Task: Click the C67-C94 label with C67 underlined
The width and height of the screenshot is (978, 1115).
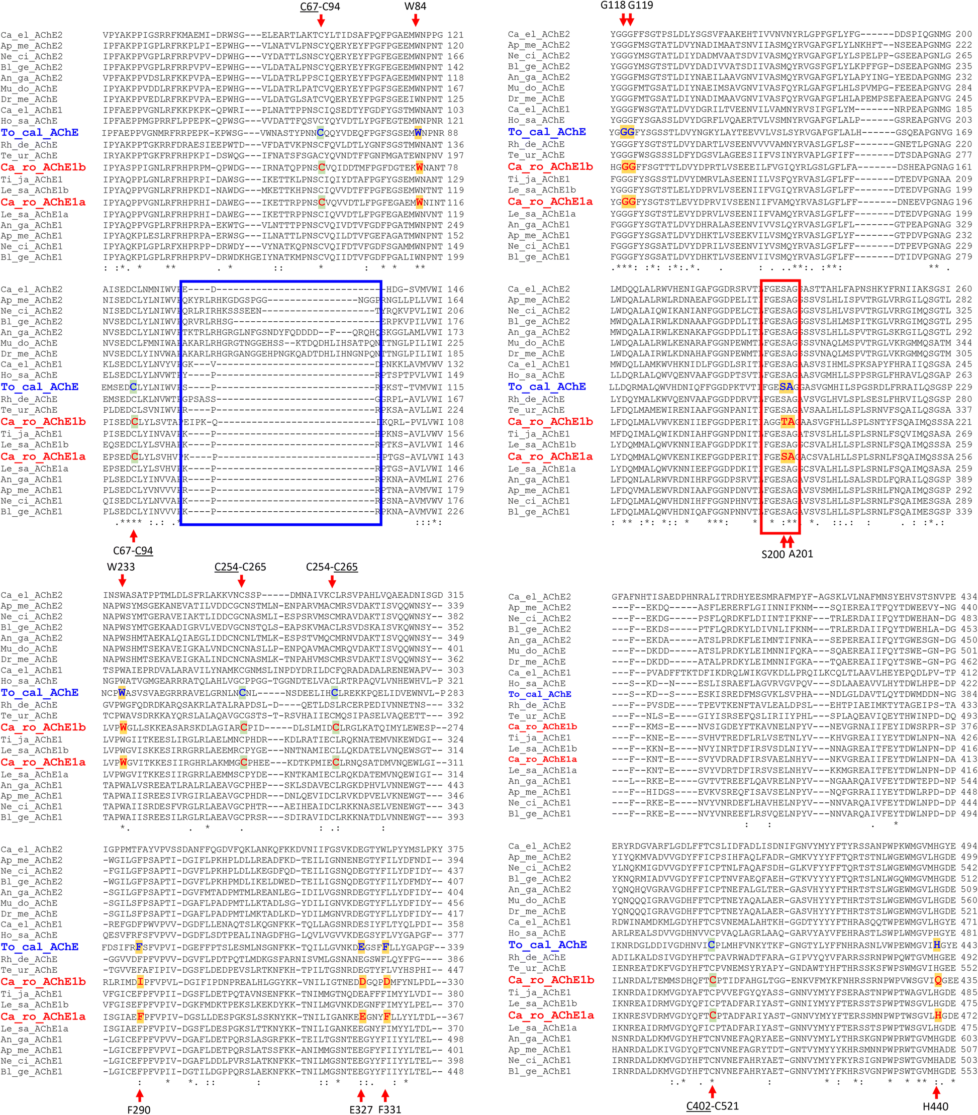Action: pyautogui.click(x=320, y=7)
